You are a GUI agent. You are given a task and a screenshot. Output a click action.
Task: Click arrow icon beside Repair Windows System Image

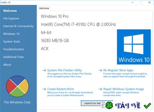point(100,89)
